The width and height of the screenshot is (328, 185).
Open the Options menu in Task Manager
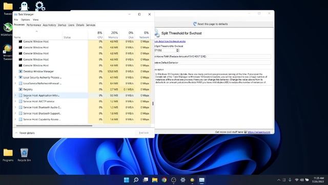coord(25,20)
